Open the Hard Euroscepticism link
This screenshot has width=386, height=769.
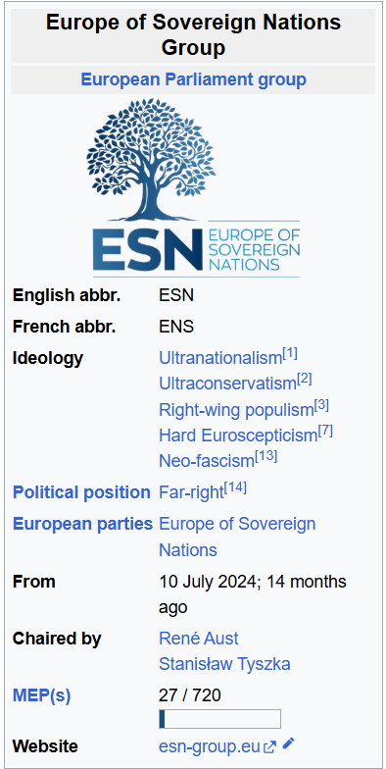click(x=238, y=436)
